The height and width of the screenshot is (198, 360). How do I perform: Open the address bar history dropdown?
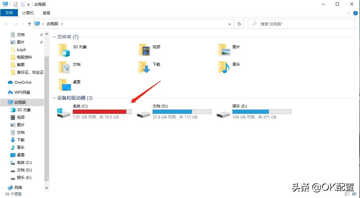click(229, 24)
